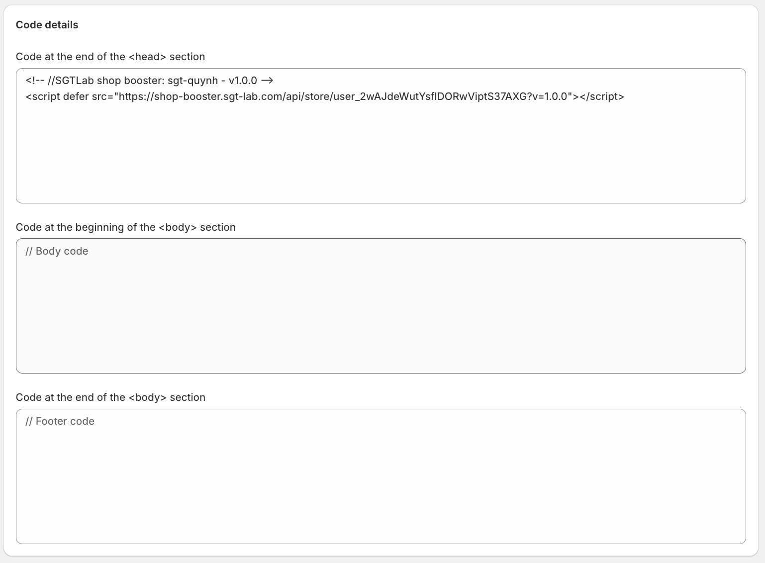
Task: Click the "end of the <head> section" label
Action: tap(110, 57)
